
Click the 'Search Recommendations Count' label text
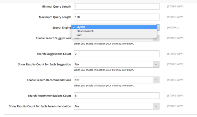[49, 96]
